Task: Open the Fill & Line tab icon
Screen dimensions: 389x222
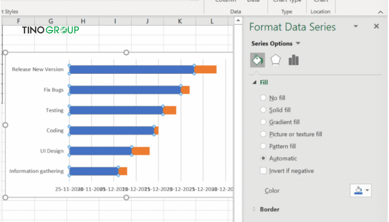Action: coord(257,60)
